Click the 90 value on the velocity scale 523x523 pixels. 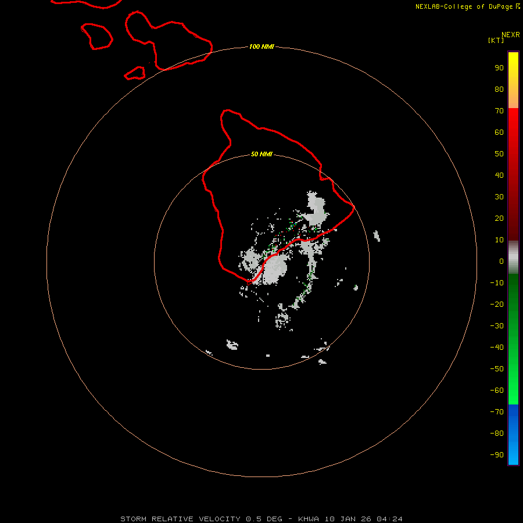tap(499, 68)
